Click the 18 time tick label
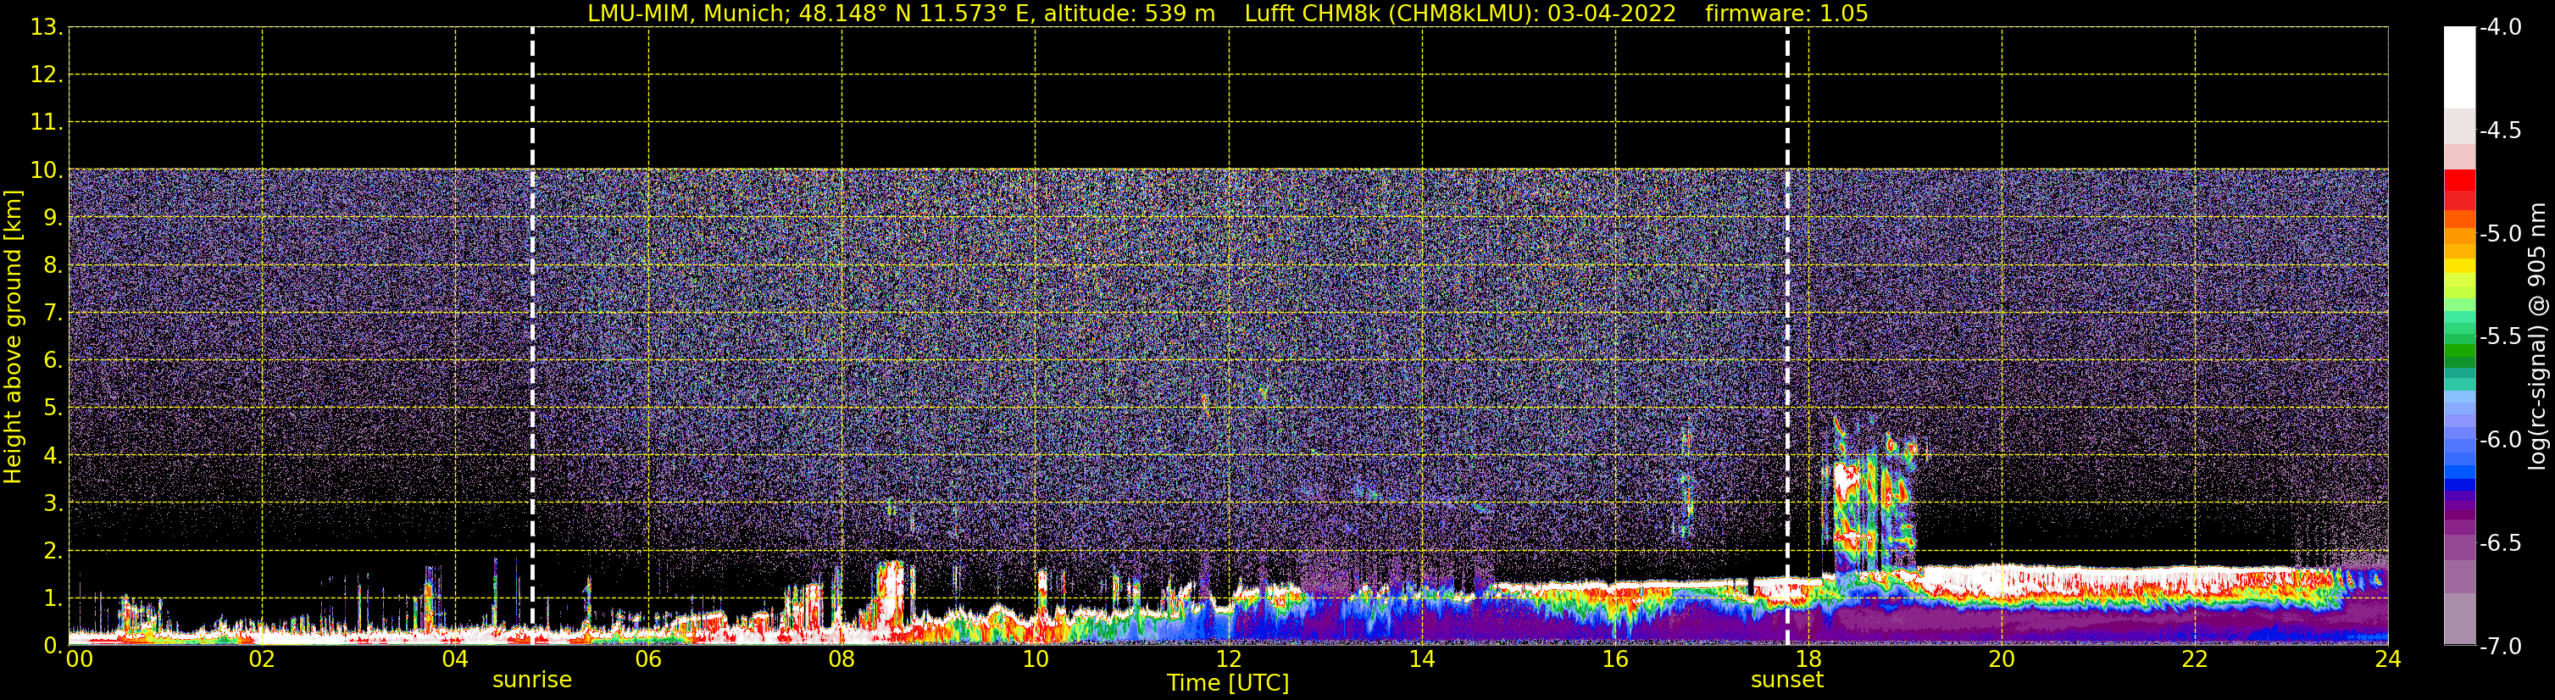The height and width of the screenshot is (700, 2555). 1808,659
